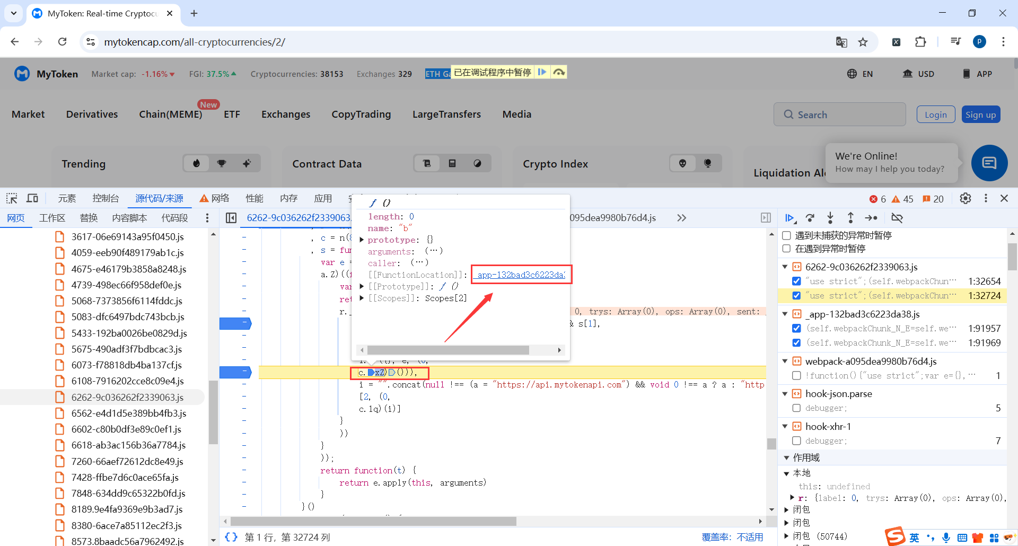The height and width of the screenshot is (546, 1018).
Task: Switch to the 元素 Elements tab
Action: (x=67, y=198)
